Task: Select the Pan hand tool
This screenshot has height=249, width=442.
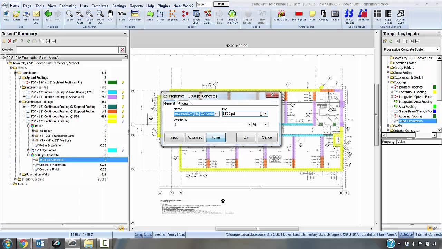Action: pyautogui.click(x=110, y=15)
